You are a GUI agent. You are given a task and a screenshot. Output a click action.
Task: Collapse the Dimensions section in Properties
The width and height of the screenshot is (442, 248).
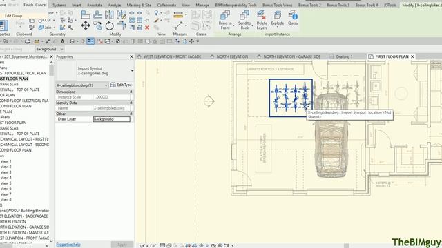point(131,92)
